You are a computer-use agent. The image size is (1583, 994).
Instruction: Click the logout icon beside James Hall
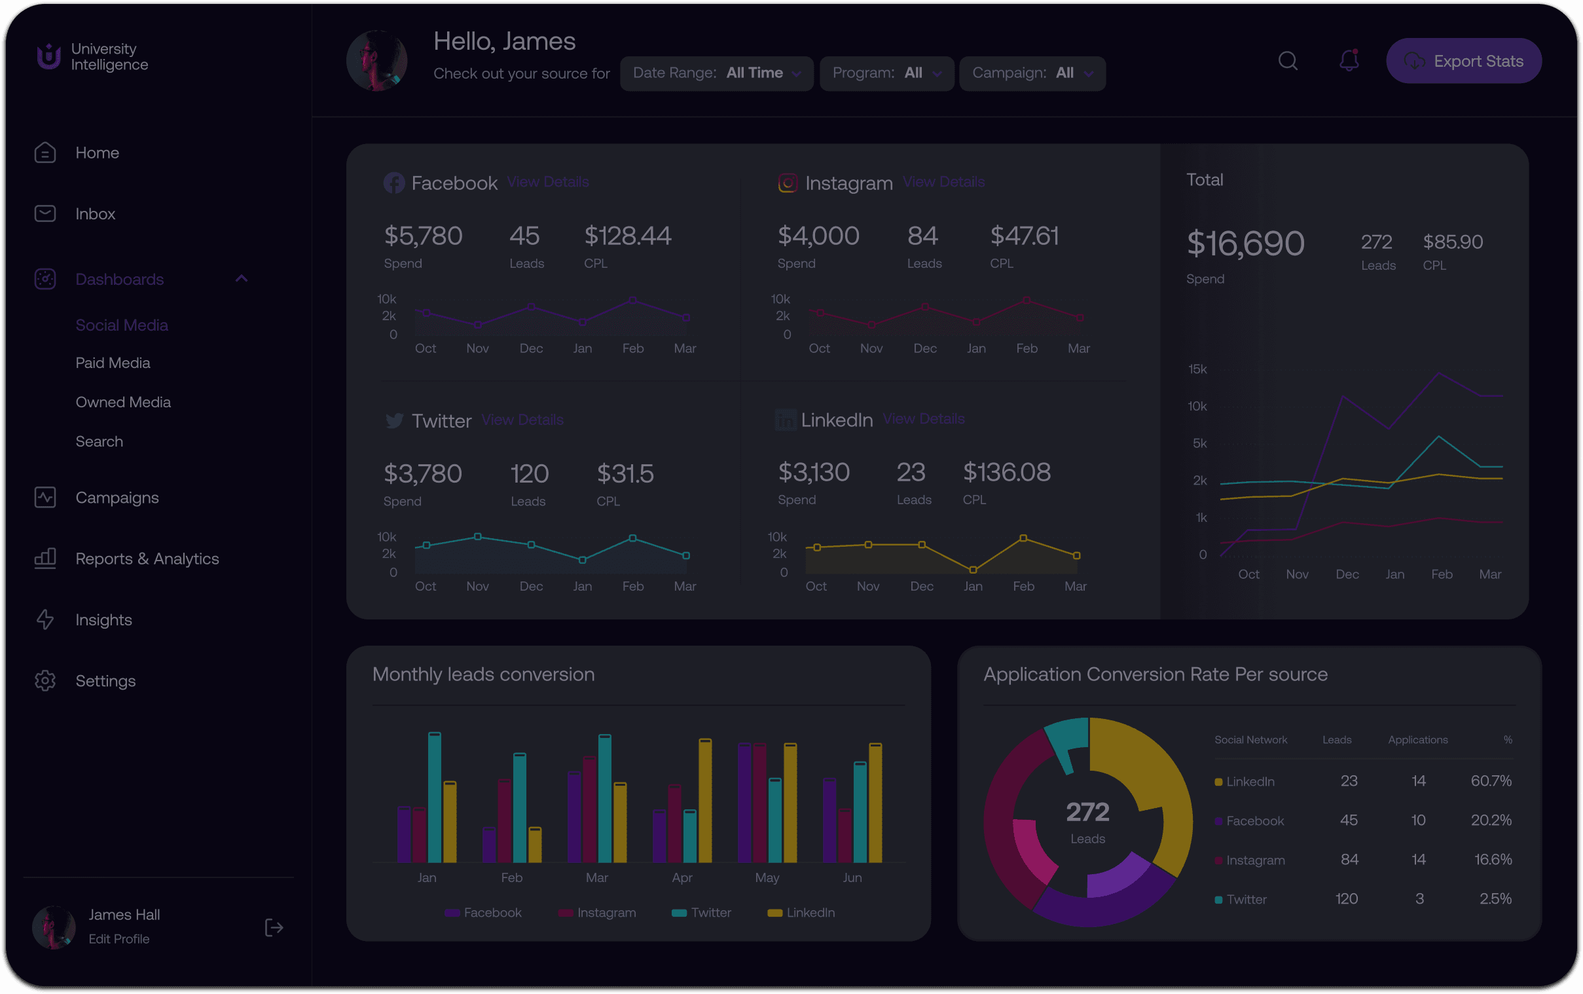point(274,928)
